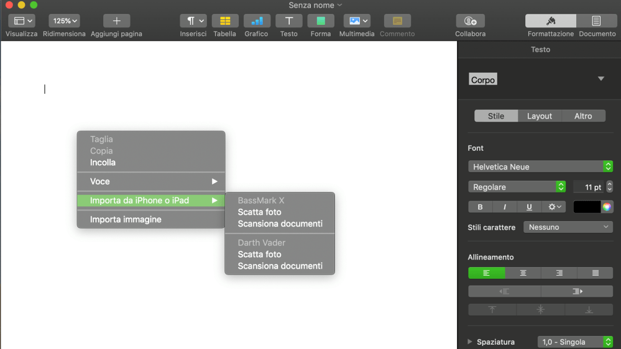The image size is (621, 349).
Task: Select center text alignment
Action: point(523,273)
